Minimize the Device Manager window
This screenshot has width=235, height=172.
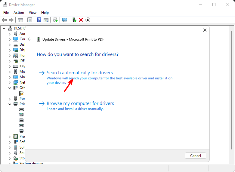pos(200,5)
